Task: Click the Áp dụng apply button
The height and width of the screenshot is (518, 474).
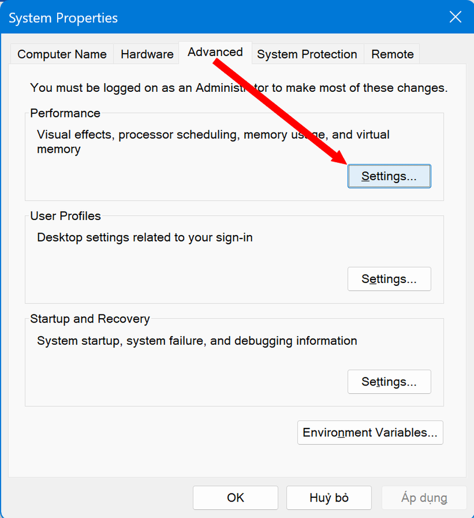Action: pyautogui.click(x=424, y=498)
